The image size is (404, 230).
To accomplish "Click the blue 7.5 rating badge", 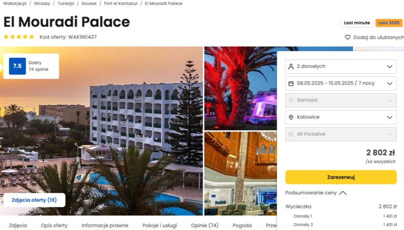I will [17, 66].
